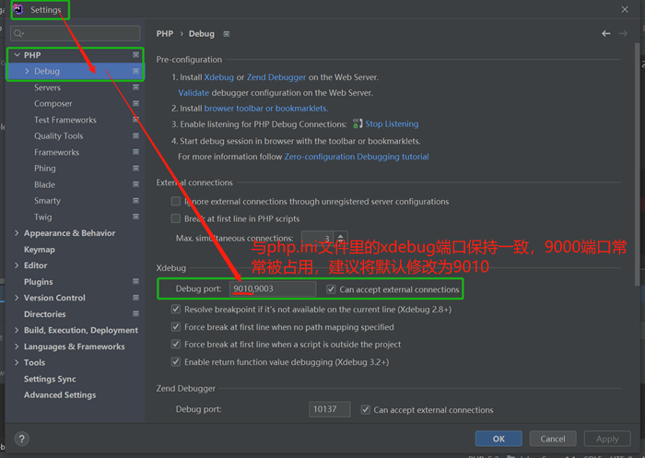Click the Stop Listening link

392,123
